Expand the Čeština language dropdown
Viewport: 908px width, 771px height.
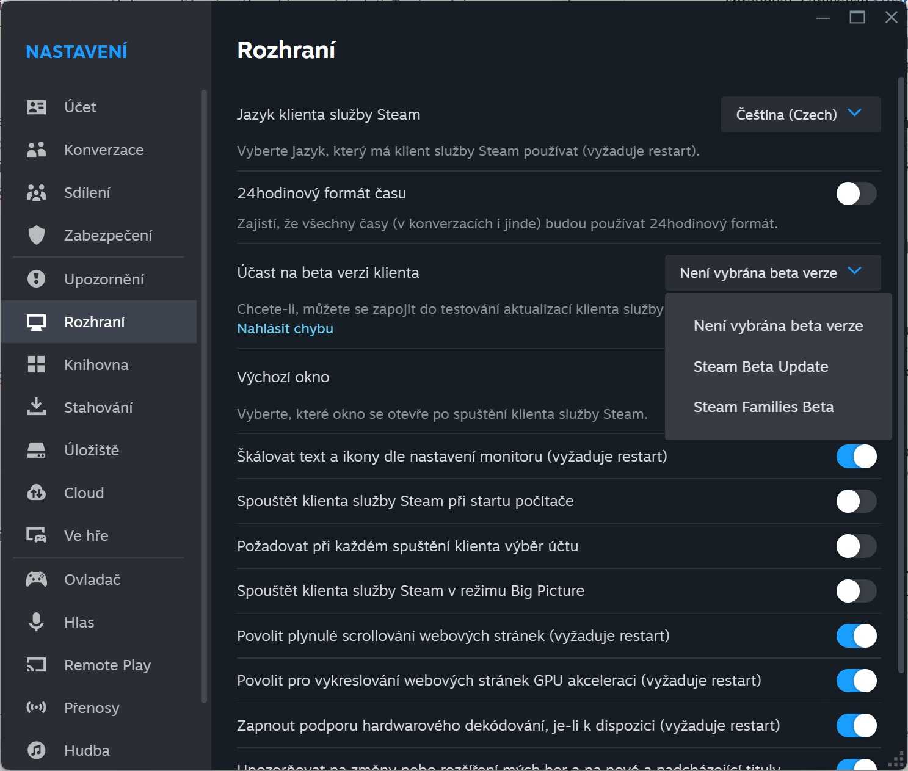[800, 115]
